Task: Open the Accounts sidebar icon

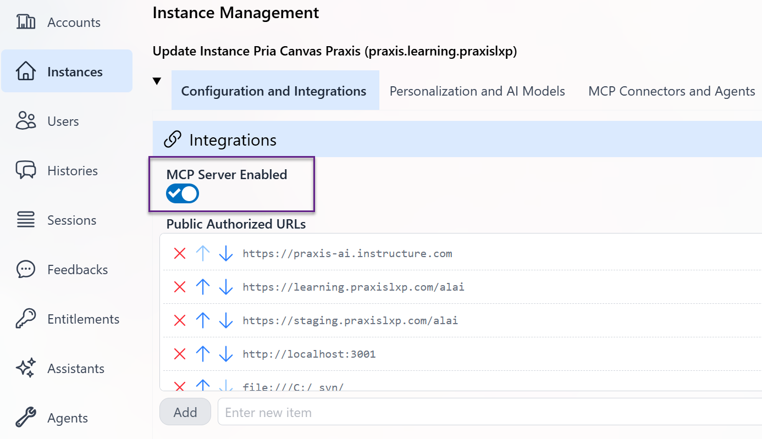Action: click(26, 23)
